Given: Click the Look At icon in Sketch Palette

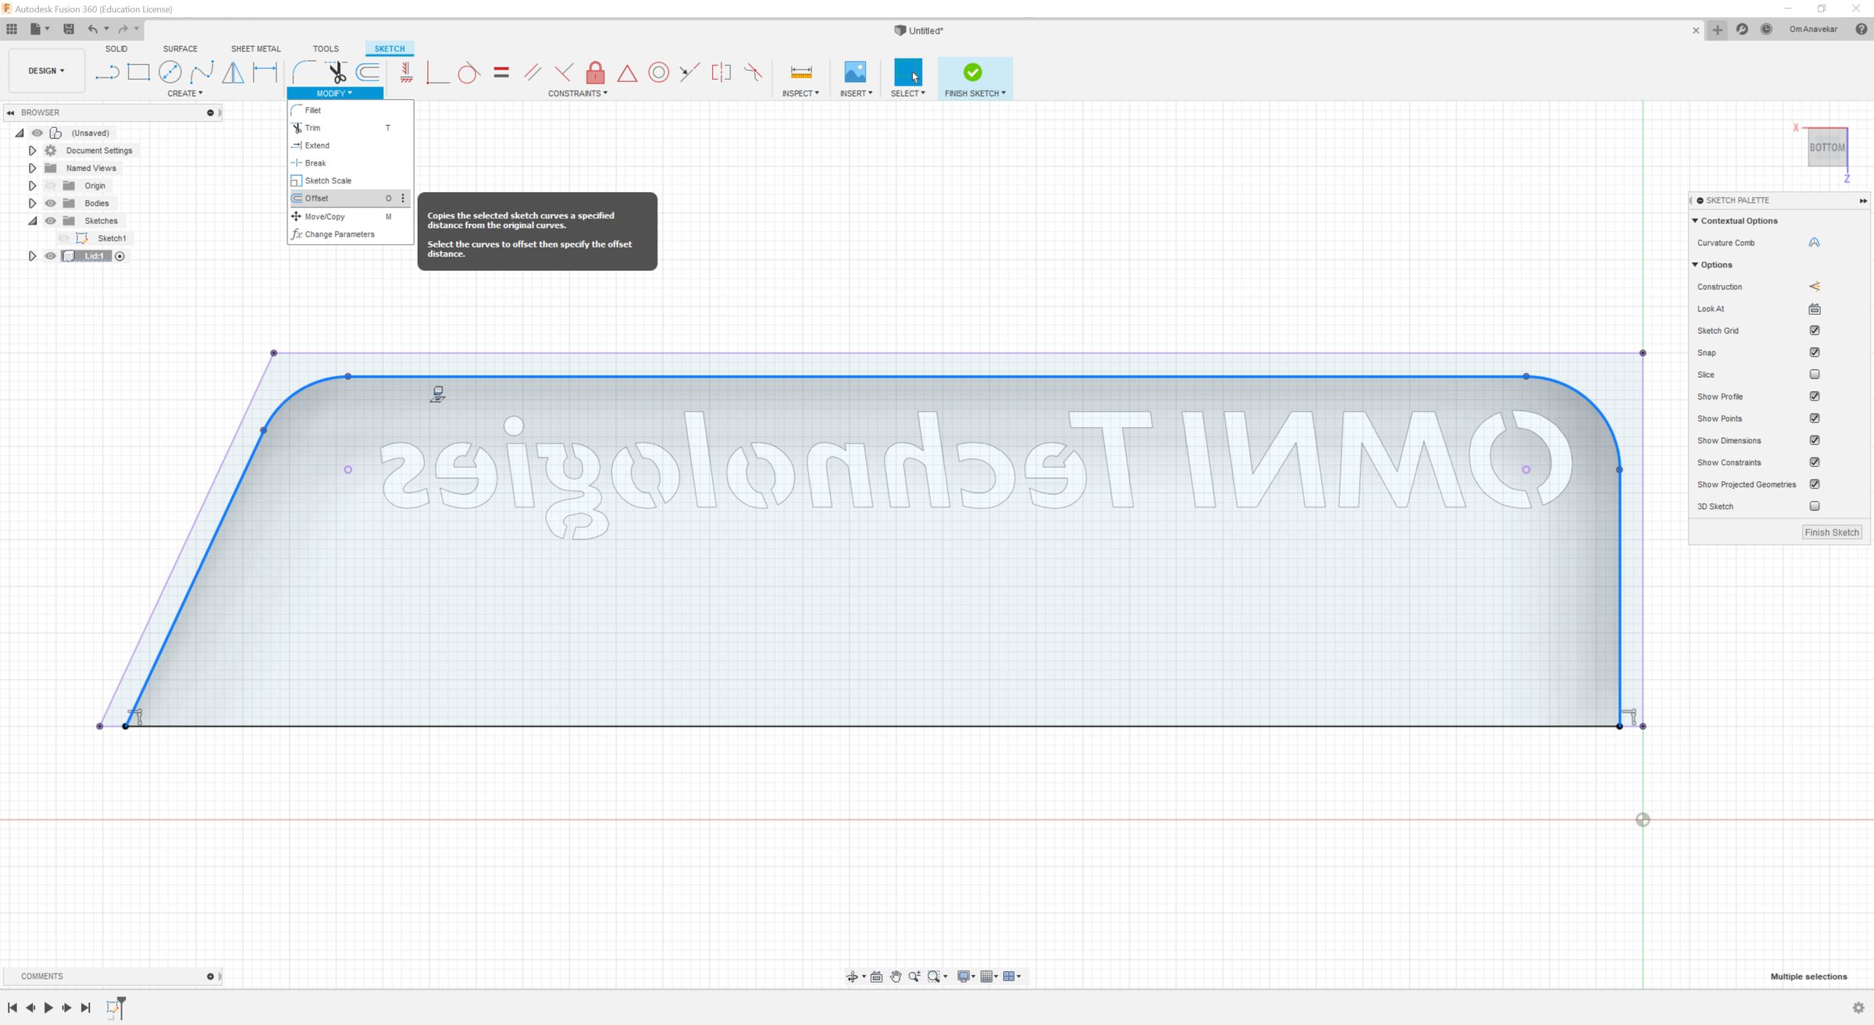Looking at the screenshot, I should [x=1815, y=308].
